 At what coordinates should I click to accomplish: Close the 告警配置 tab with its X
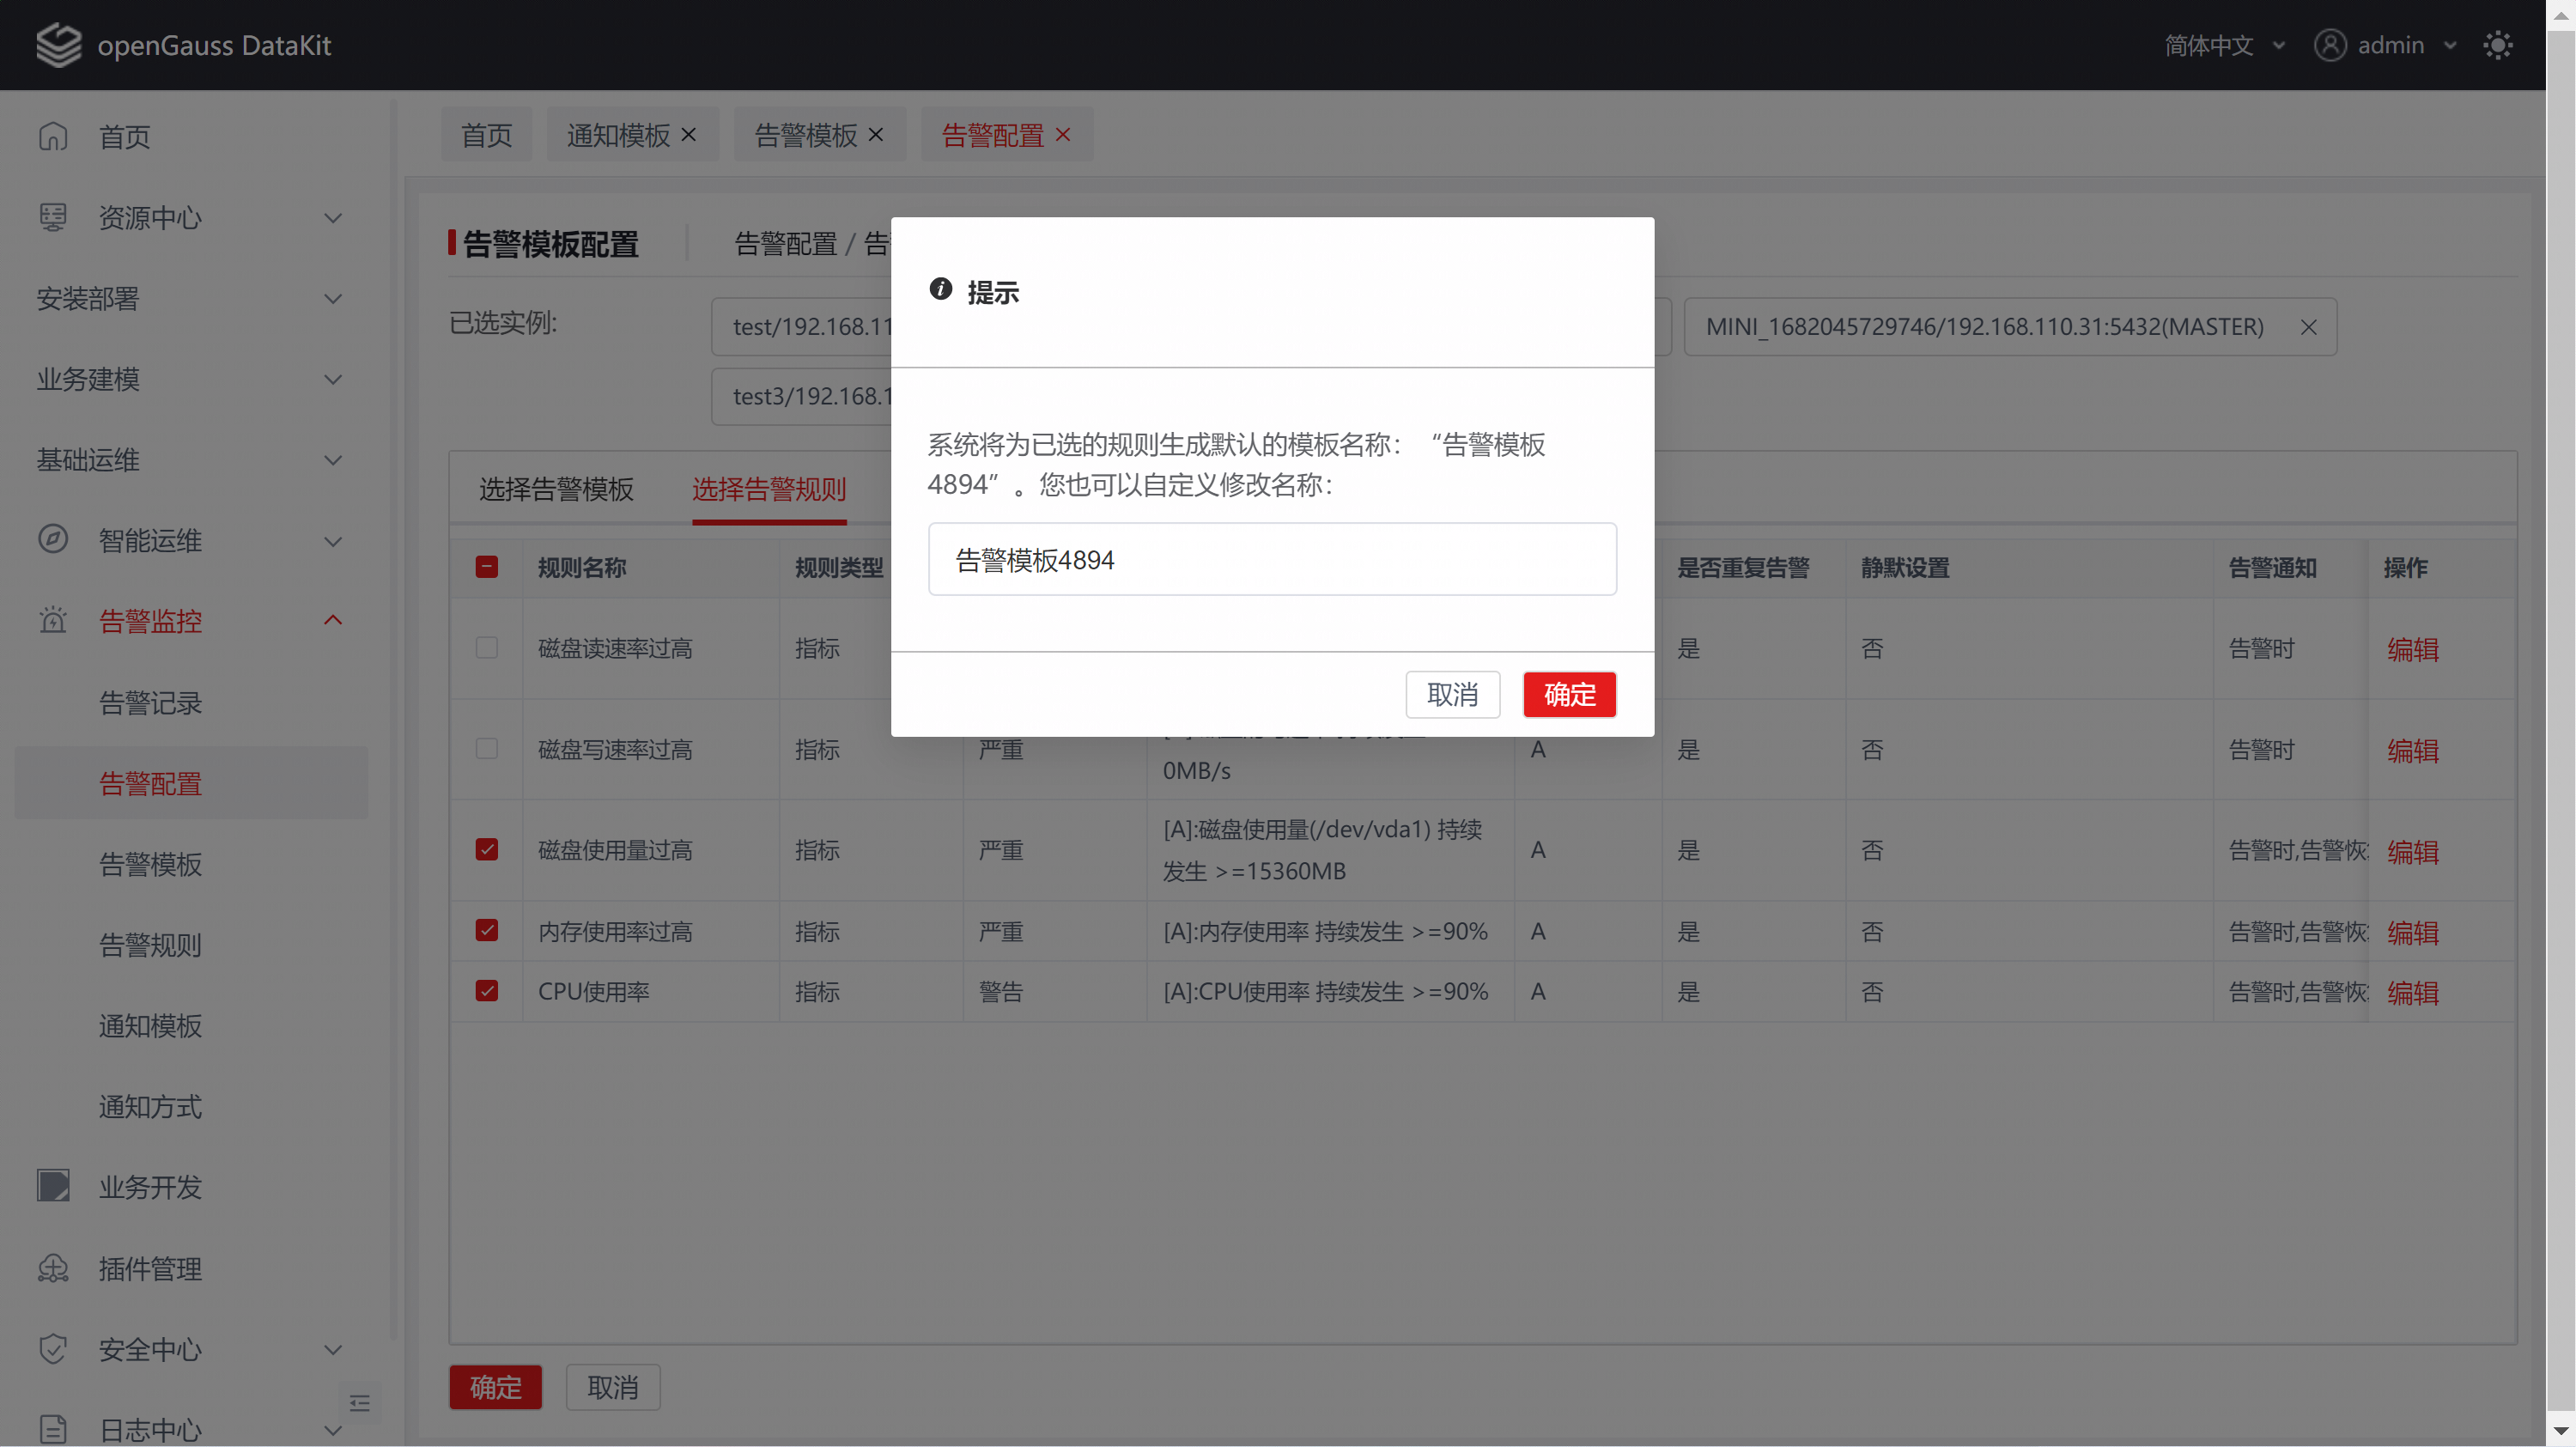[1063, 134]
